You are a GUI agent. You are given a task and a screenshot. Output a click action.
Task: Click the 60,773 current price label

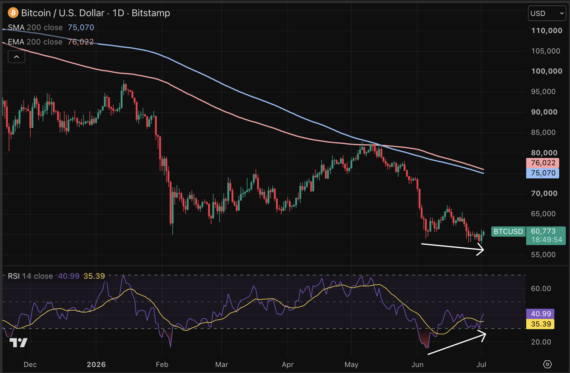[543, 231]
